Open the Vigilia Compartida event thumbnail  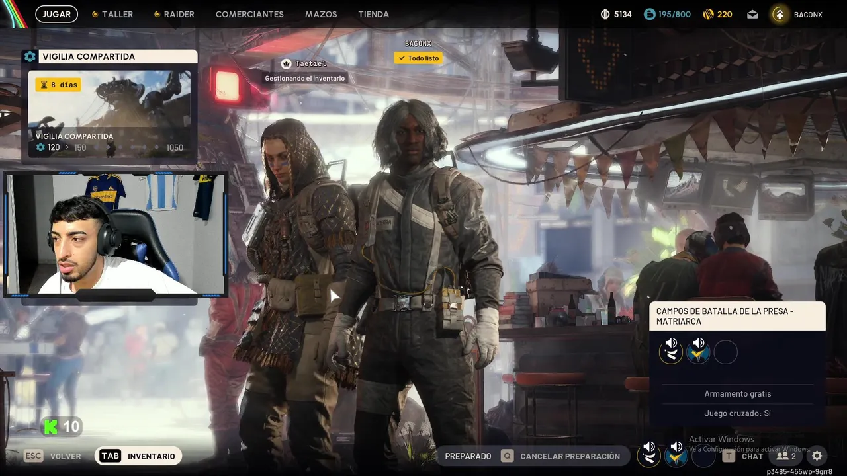tap(109, 114)
